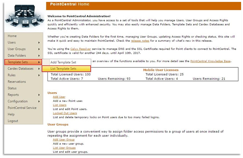Image resolution: width=243 pixels, height=158 pixels.
Task: Expand the Configuration submenu arrow
Action: point(39,102)
